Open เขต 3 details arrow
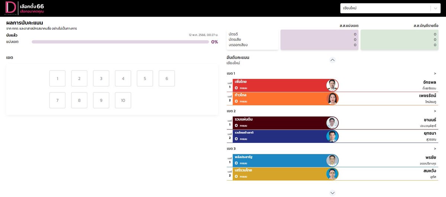Viewport: 446px width, 197px height. (435, 148)
